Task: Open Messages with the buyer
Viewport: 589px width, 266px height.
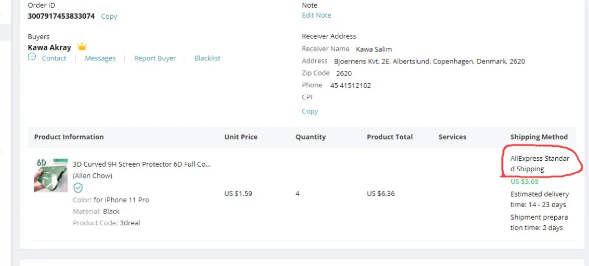Action: (x=100, y=58)
